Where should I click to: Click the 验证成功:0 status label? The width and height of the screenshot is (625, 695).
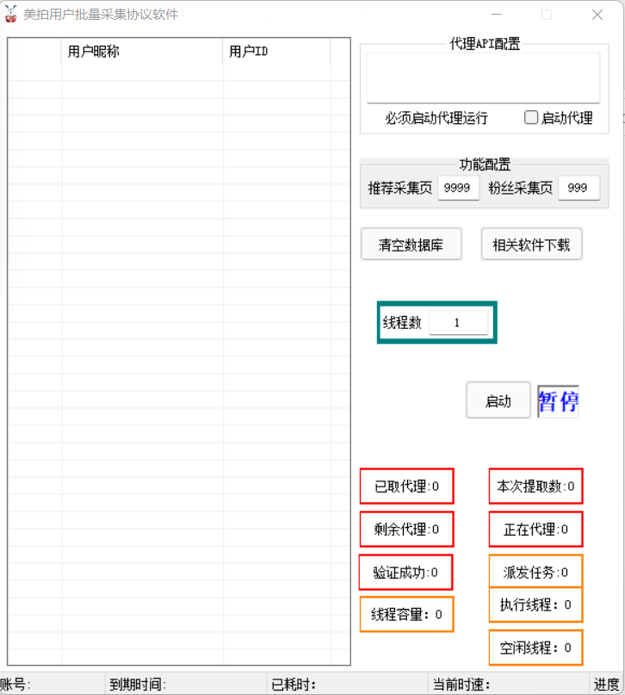click(x=405, y=572)
